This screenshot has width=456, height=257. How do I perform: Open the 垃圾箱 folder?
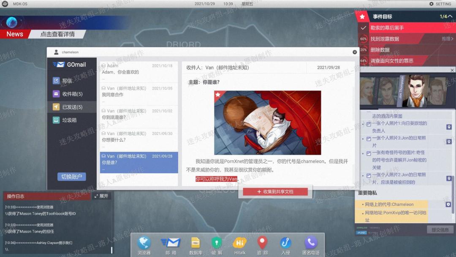[x=72, y=120]
